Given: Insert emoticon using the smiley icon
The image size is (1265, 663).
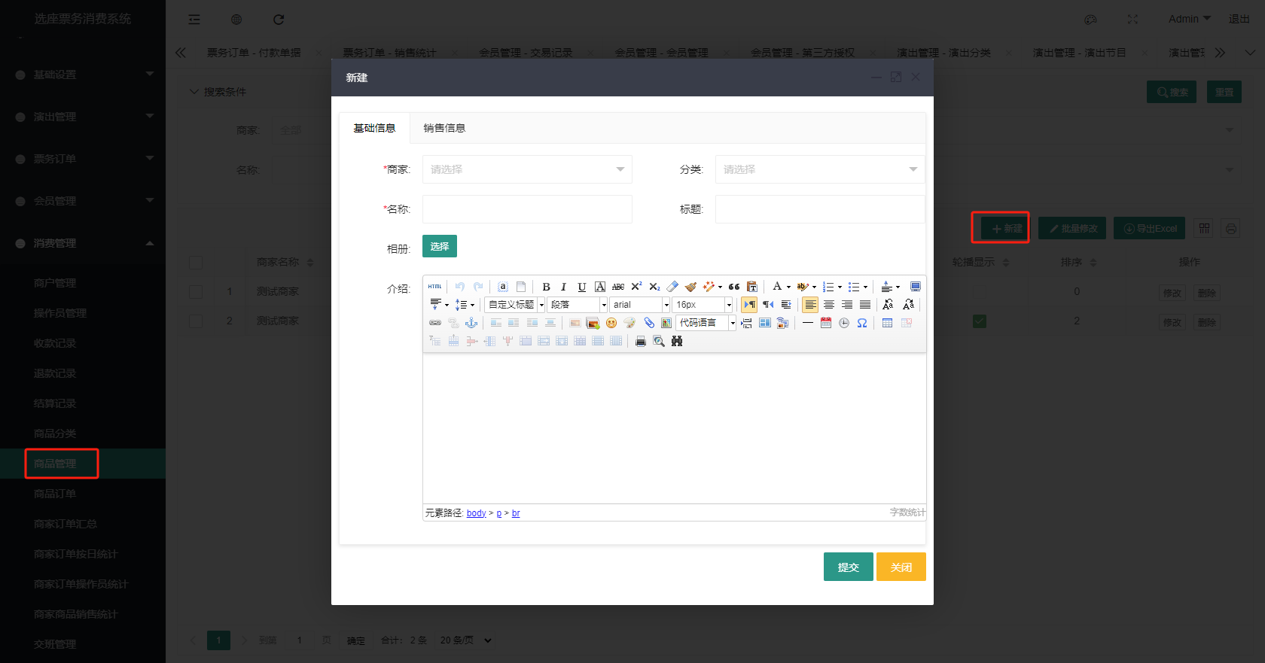Looking at the screenshot, I should [611, 323].
